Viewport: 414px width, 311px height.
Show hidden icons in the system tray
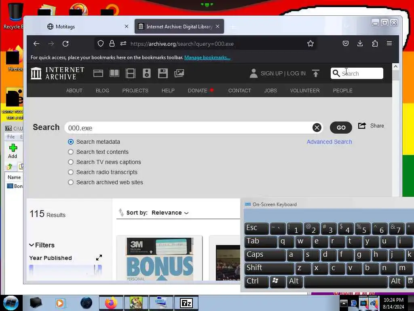[x=344, y=303]
